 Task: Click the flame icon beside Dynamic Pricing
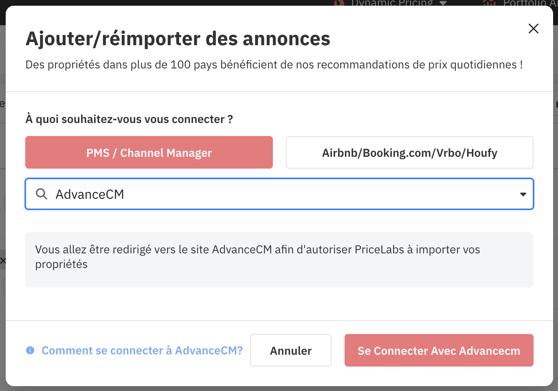pos(339,3)
